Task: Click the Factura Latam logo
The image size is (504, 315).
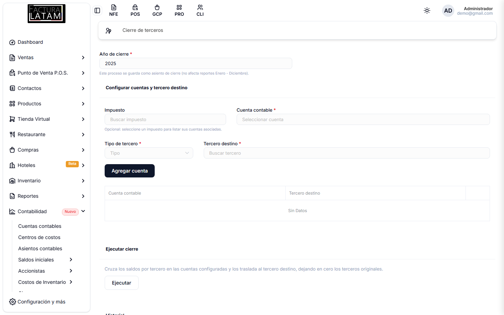Action: click(x=47, y=14)
